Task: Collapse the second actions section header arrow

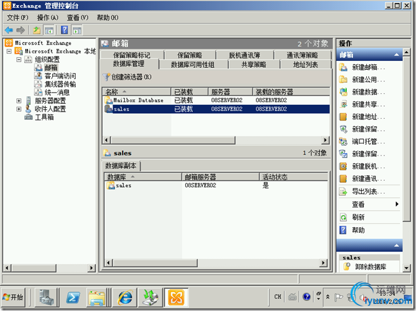Action: (x=397, y=246)
